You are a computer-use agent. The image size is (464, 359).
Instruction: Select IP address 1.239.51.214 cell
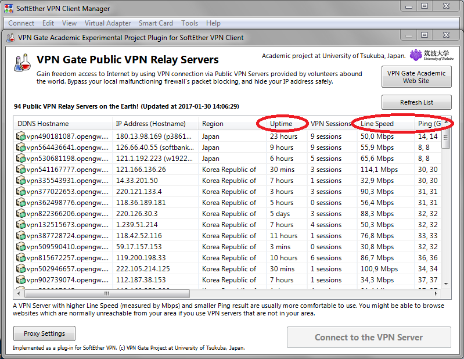coord(155,225)
